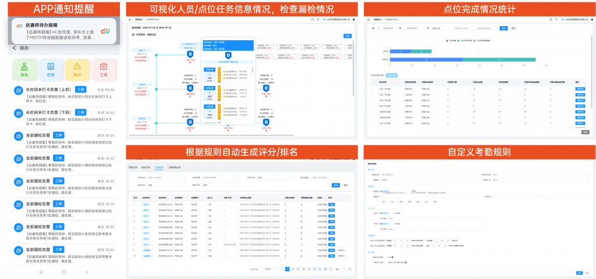Tap the 审批 approval icon

click(24, 69)
